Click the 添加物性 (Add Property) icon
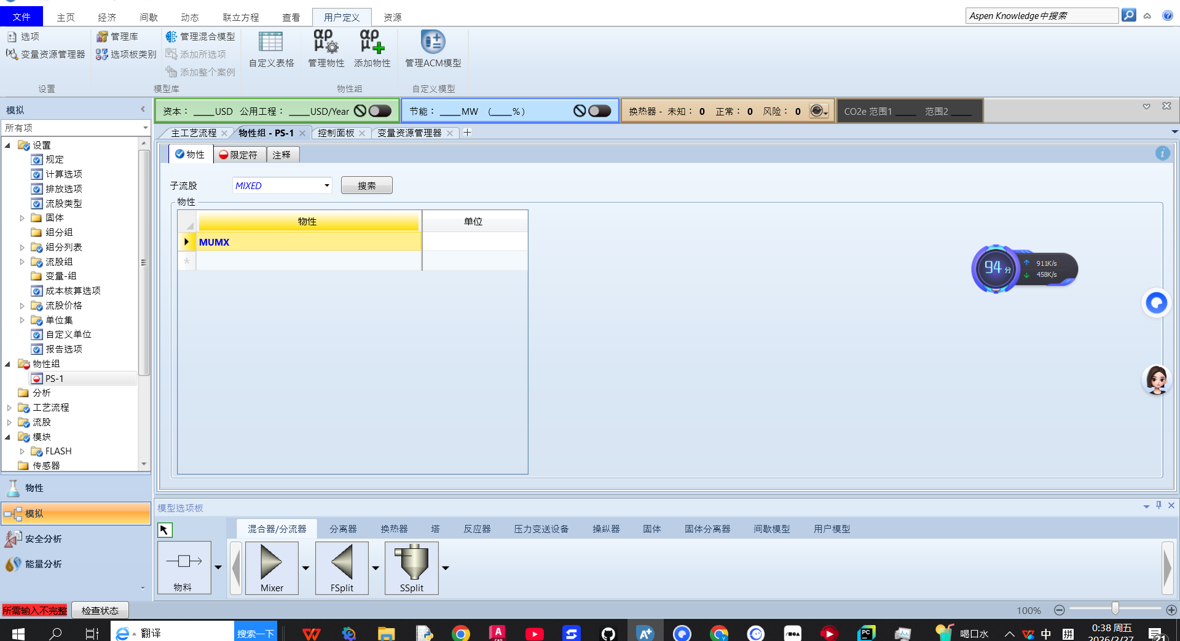The width and height of the screenshot is (1180, 641). pos(372,43)
